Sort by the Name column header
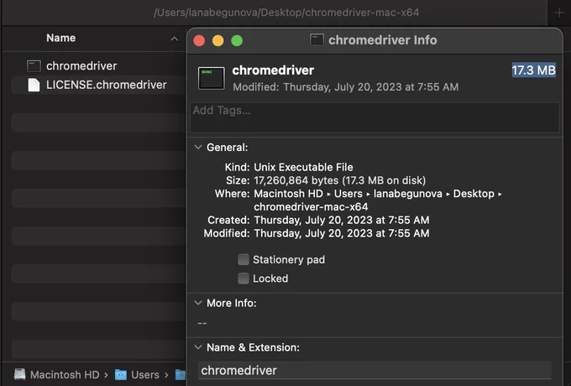Viewport: 571px width, 386px height. coord(60,38)
